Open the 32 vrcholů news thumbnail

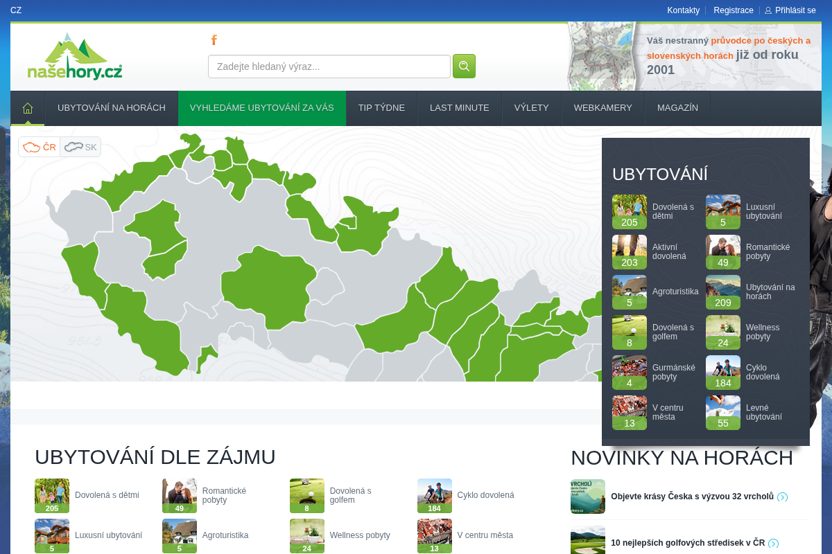pyautogui.click(x=588, y=497)
